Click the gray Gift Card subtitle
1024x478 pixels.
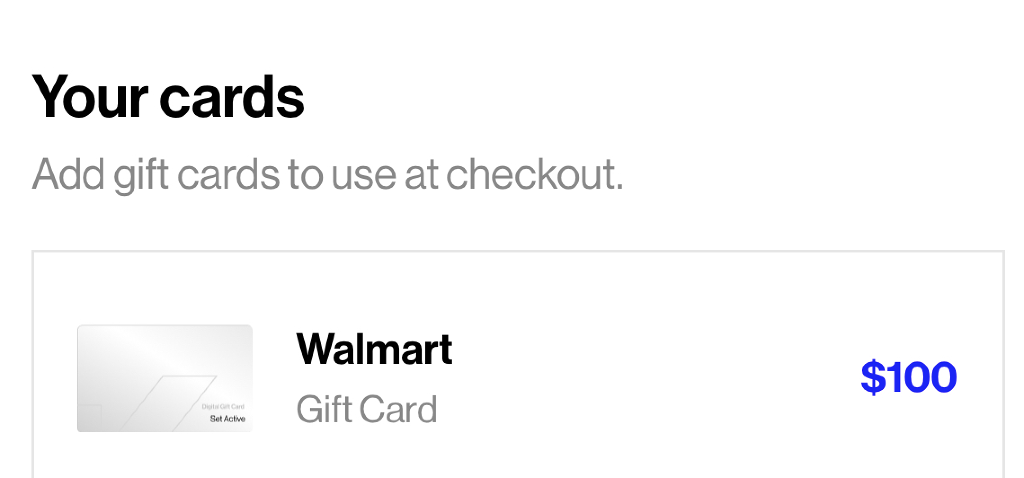pyautogui.click(x=366, y=409)
